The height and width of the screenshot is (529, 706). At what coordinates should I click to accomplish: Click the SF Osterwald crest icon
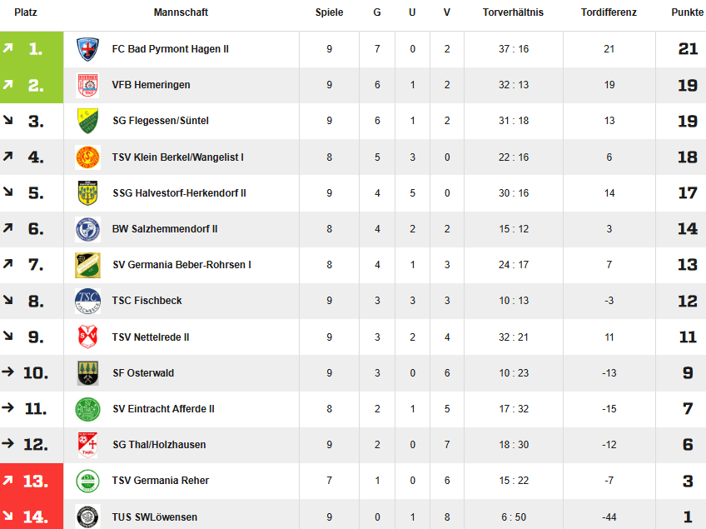coord(87,373)
